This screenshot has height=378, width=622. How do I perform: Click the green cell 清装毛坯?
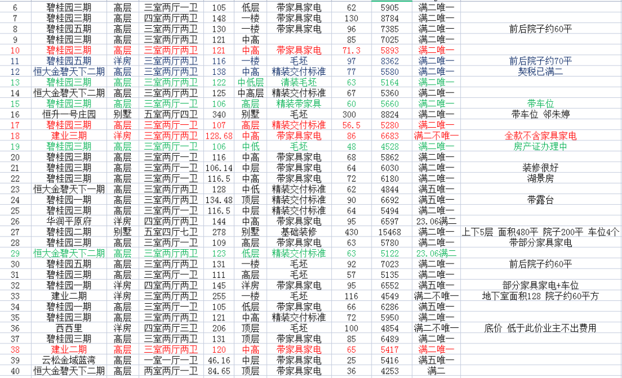pyautogui.click(x=299, y=82)
